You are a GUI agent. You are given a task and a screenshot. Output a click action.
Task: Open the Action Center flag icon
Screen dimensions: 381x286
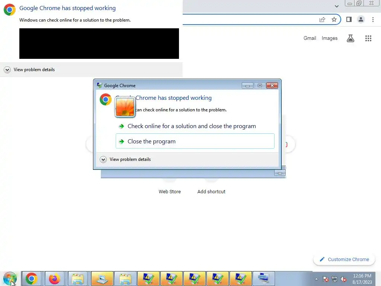point(325,279)
